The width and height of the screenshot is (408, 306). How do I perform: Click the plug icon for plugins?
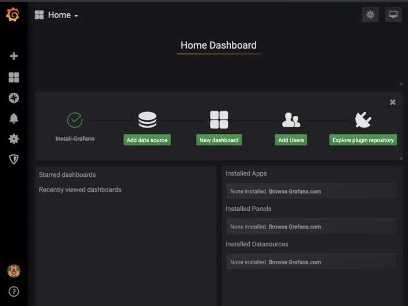pos(363,120)
